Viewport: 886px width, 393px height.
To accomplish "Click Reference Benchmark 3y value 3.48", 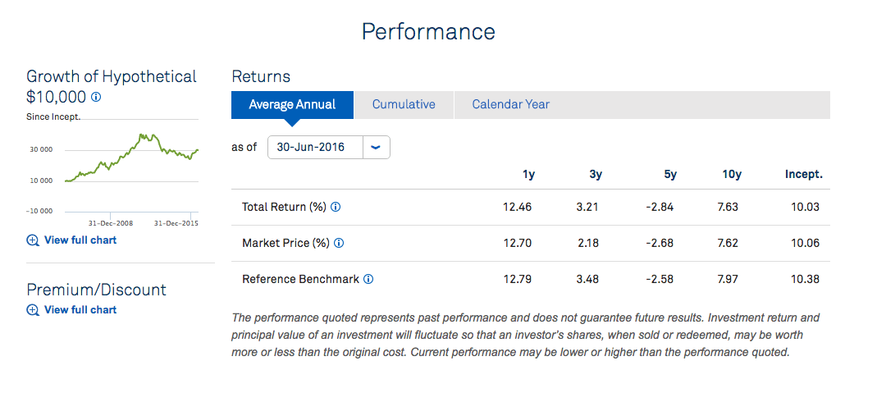I will click(x=587, y=279).
